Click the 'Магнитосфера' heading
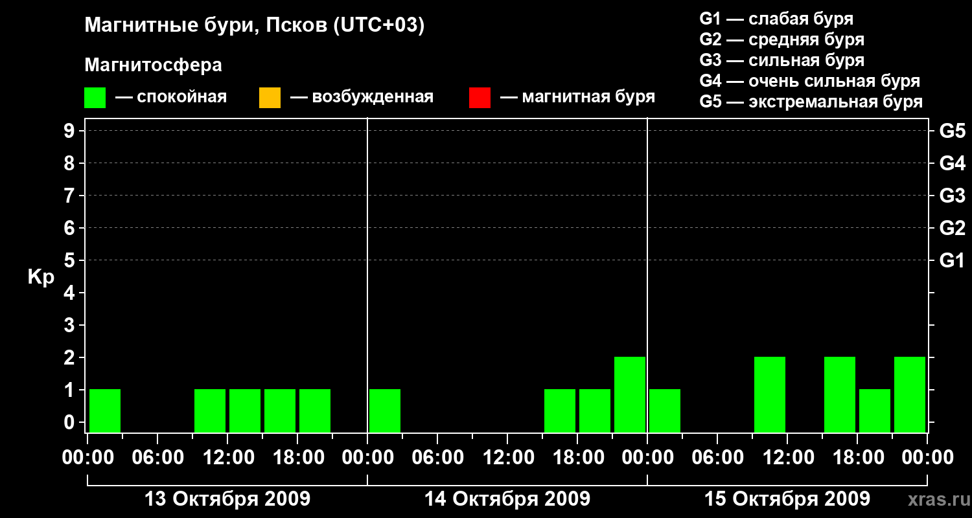Screen dimensions: 972x518 (153, 65)
